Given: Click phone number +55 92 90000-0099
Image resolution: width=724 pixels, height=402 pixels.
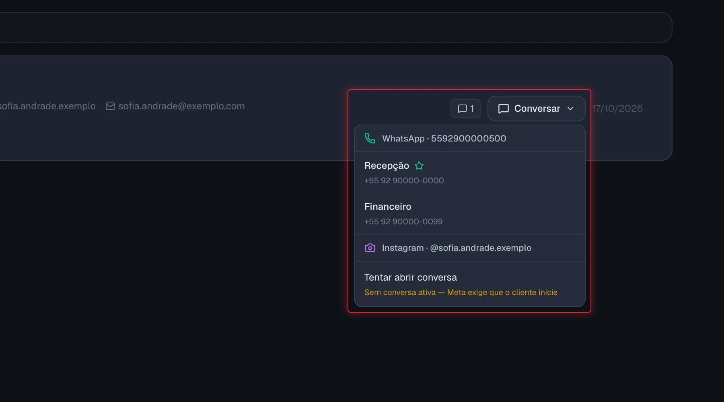Looking at the screenshot, I should [403, 222].
